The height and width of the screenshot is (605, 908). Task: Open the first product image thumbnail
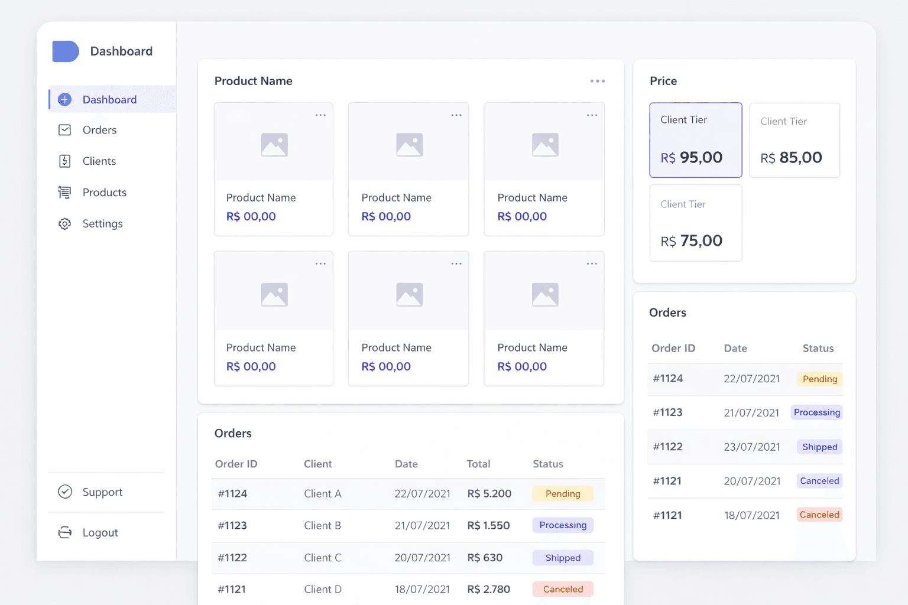[273, 144]
